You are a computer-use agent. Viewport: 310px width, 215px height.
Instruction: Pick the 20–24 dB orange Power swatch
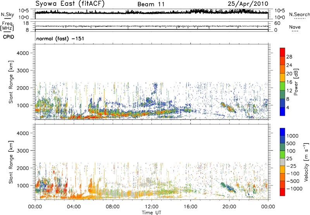coord(282,69)
